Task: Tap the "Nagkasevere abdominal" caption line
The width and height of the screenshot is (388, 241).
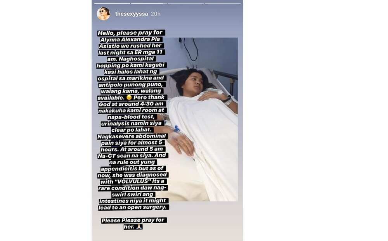Action: pyautogui.click(x=132, y=136)
